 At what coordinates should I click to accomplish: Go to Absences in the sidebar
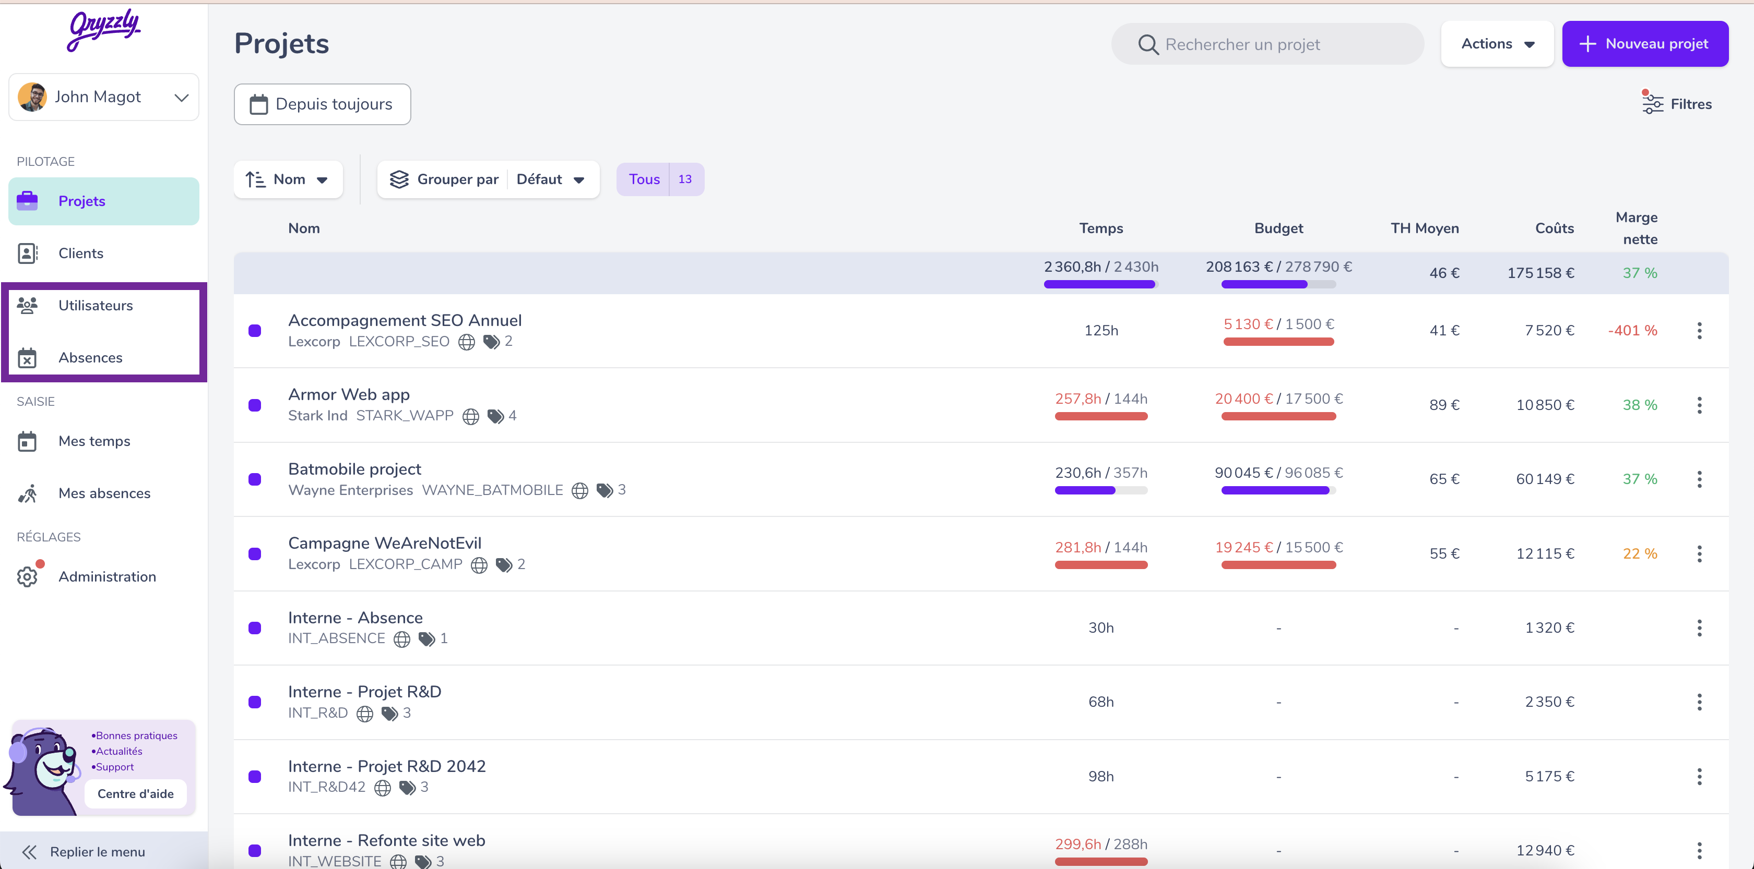(x=103, y=358)
